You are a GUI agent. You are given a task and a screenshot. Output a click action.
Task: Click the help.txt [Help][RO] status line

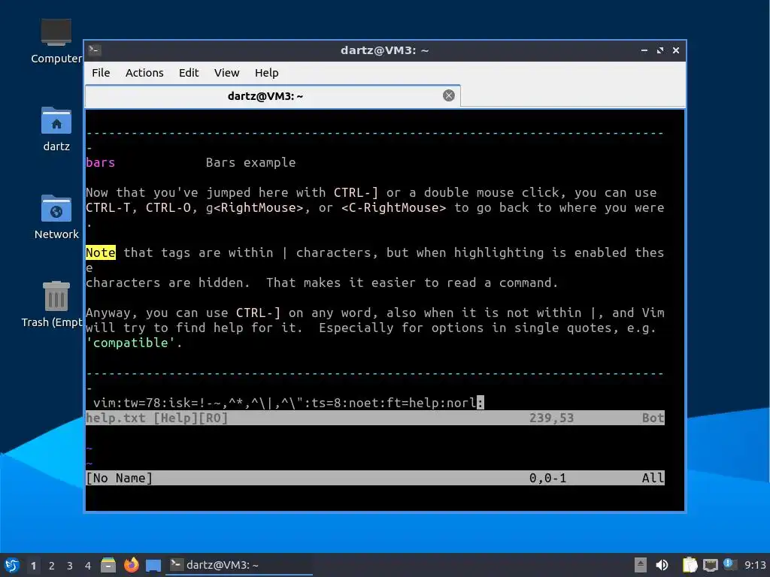point(375,418)
